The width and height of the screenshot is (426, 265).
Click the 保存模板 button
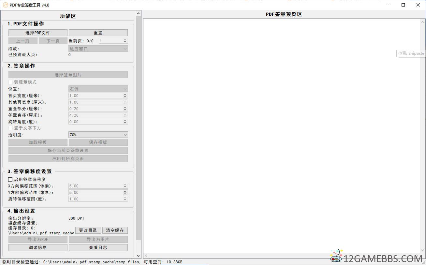(x=98, y=142)
